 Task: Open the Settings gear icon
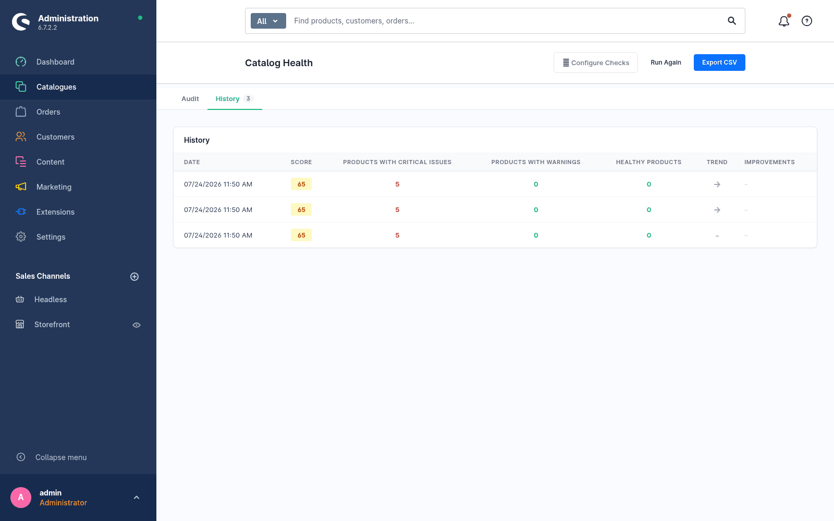click(21, 237)
